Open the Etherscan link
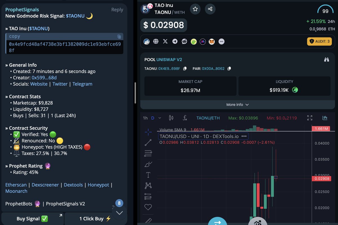This screenshot has width=338, height=225. pyautogui.click(x=16, y=185)
